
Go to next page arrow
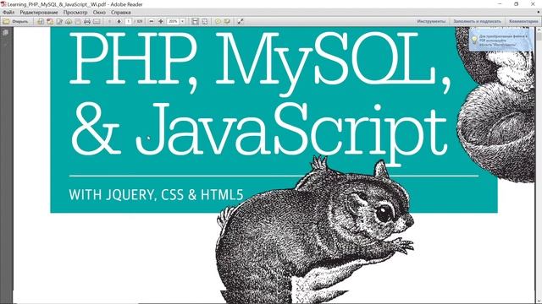click(x=119, y=21)
